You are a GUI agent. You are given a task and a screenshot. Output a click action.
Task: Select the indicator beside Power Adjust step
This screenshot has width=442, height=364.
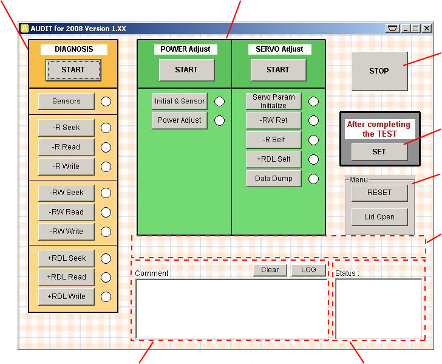(220, 121)
